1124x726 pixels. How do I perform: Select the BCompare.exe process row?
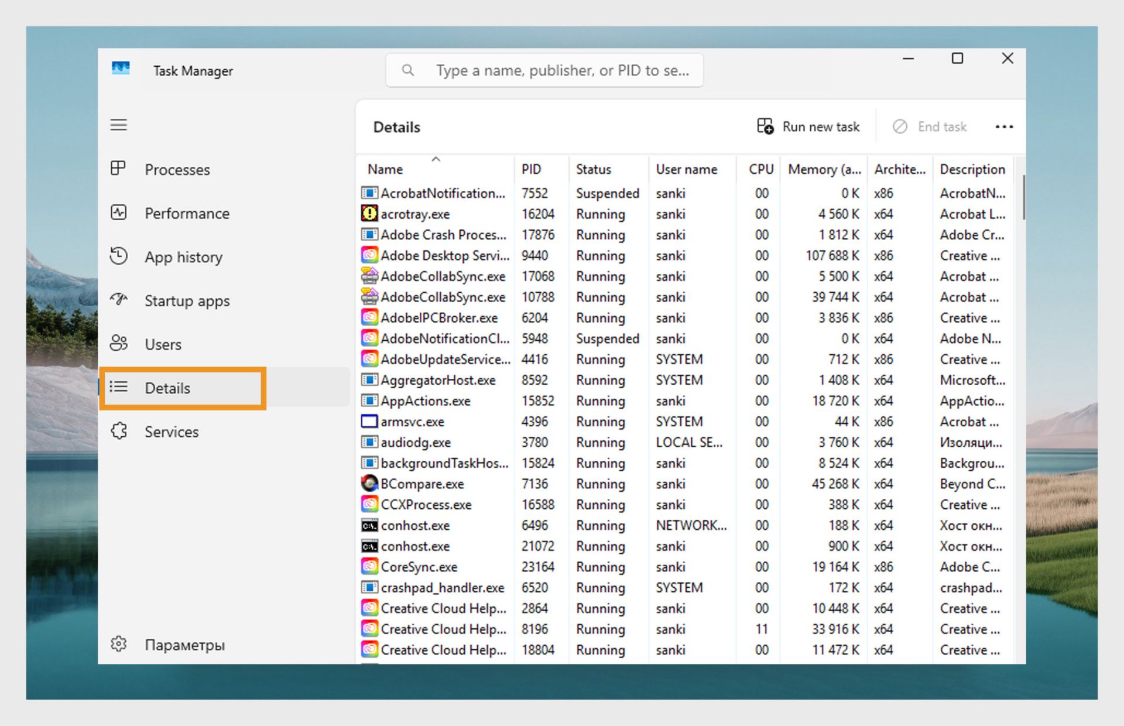422,484
